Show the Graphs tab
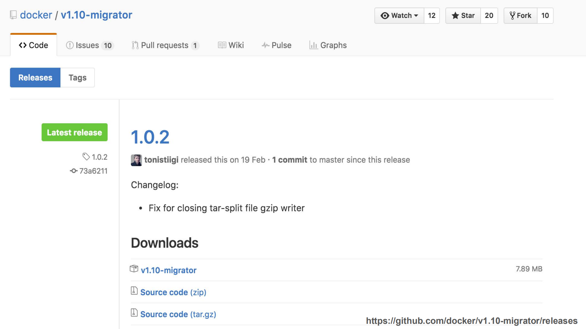Image resolution: width=586 pixels, height=329 pixels. (328, 45)
